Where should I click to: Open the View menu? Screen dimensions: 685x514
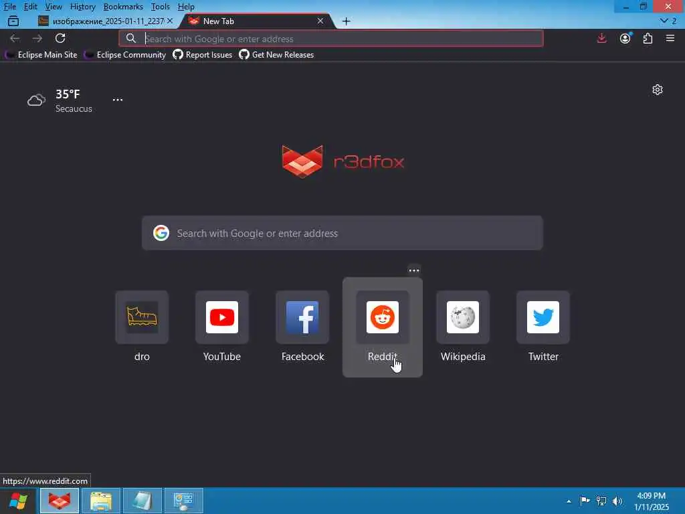click(54, 7)
